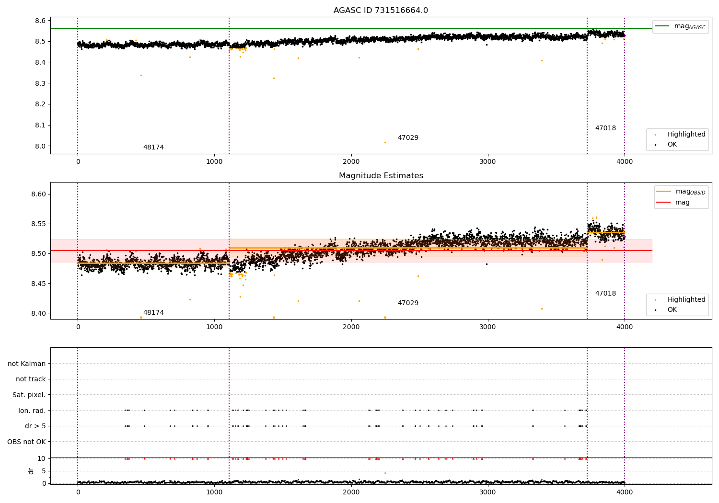The height and width of the screenshot is (503, 719).
Task: Click the orange outlier point near magnitude 8.33
Action: (141, 75)
